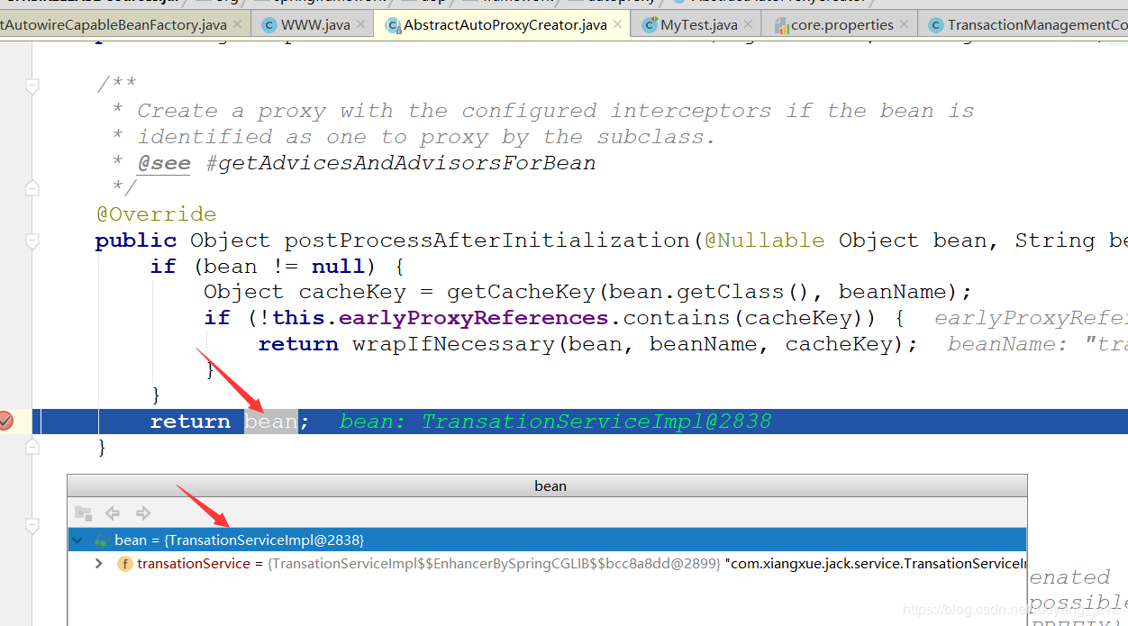Click the postProcessAfterInitialization method name
1128x626 pixels.
coord(487,240)
